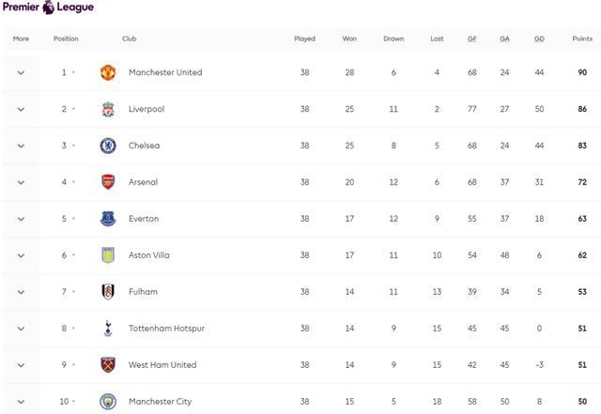
Task: Open the Liverpool club name link
Action: click(146, 109)
